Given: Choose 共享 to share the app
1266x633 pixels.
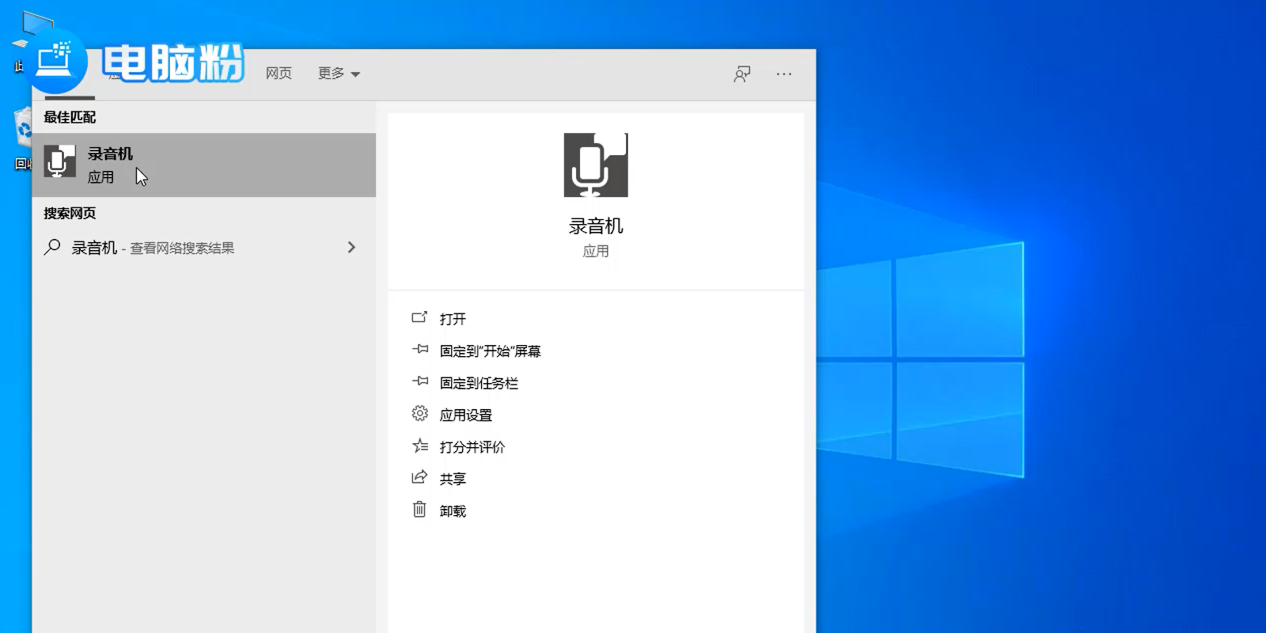Looking at the screenshot, I should click(x=453, y=479).
